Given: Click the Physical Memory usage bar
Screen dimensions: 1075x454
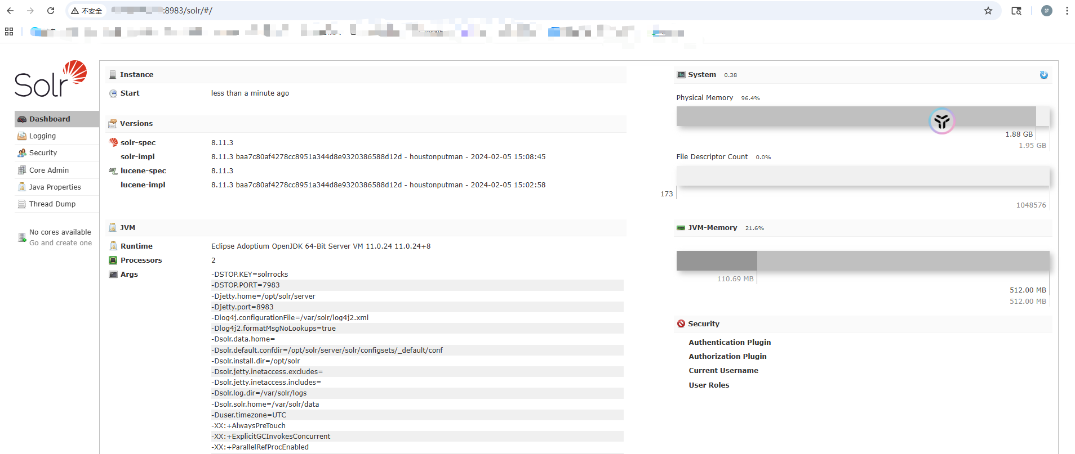Looking at the screenshot, I should [x=863, y=116].
